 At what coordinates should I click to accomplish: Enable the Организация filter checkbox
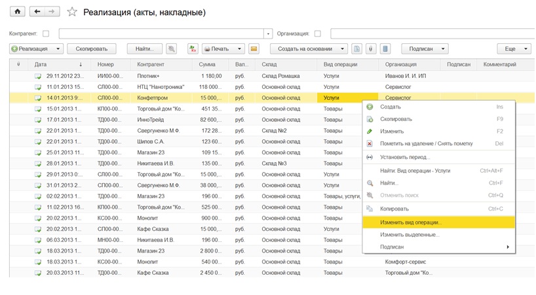318,33
